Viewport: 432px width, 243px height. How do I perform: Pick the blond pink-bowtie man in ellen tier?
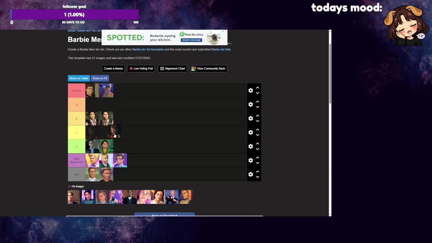tap(92, 160)
